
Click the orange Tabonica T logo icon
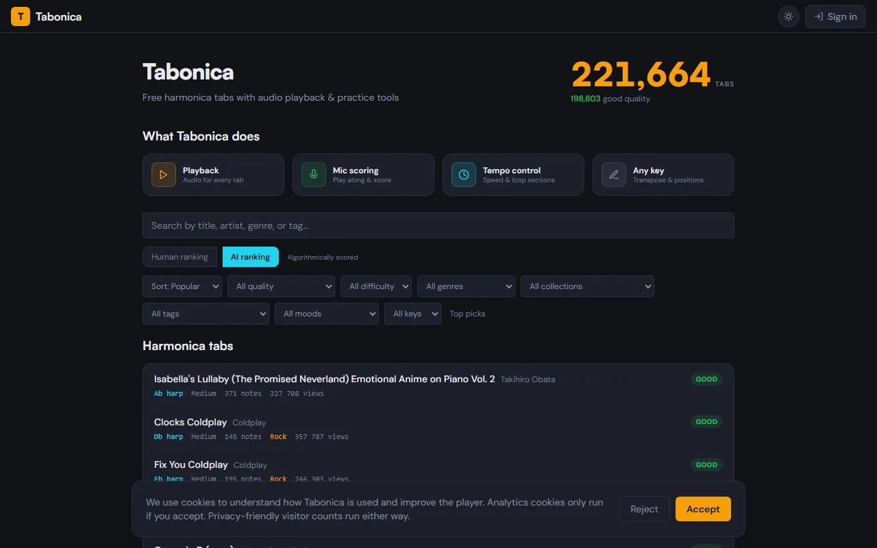[21, 16]
